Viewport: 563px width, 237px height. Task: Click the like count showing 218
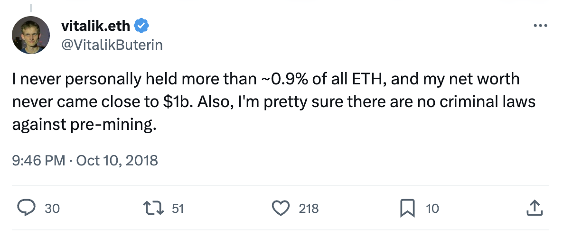coord(309,208)
